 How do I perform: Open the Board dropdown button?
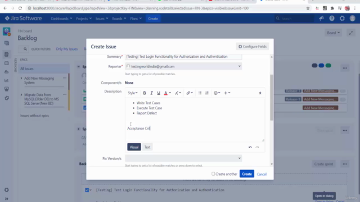click(x=334, y=33)
